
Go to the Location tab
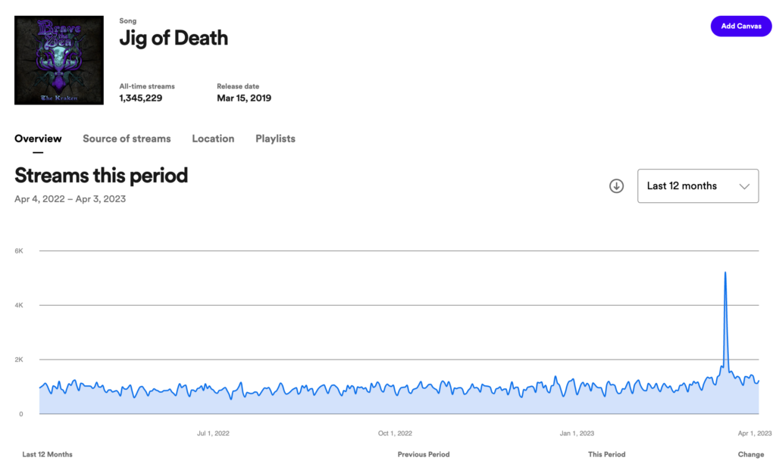pyautogui.click(x=213, y=139)
